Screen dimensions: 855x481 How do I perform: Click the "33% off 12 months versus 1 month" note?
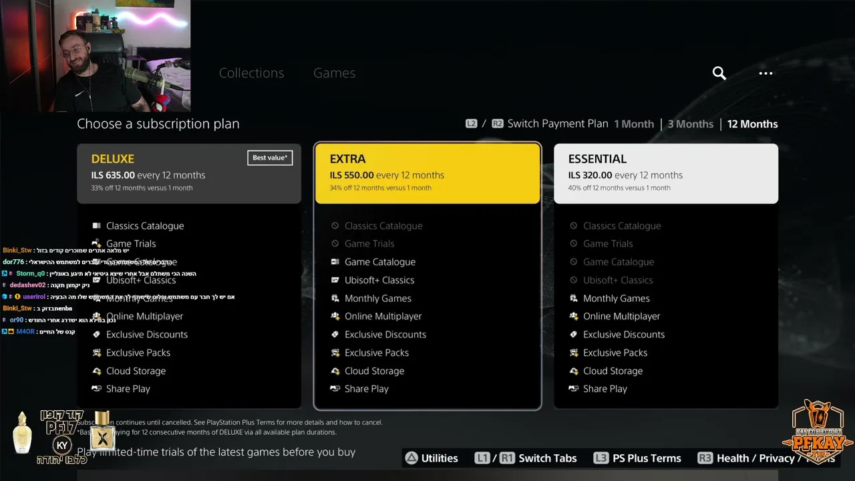pos(142,188)
